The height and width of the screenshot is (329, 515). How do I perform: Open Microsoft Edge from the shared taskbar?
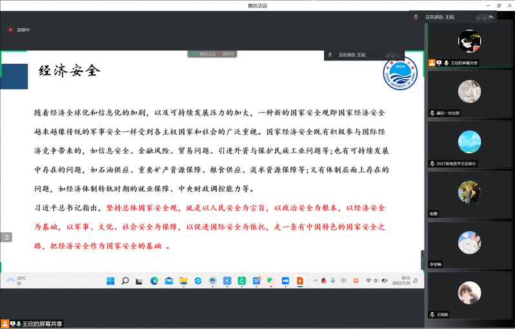(x=154, y=281)
